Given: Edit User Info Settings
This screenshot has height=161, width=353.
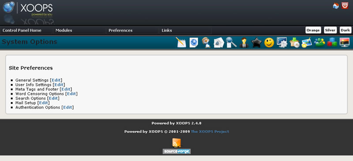Looking at the screenshot, I should (x=59, y=84).
